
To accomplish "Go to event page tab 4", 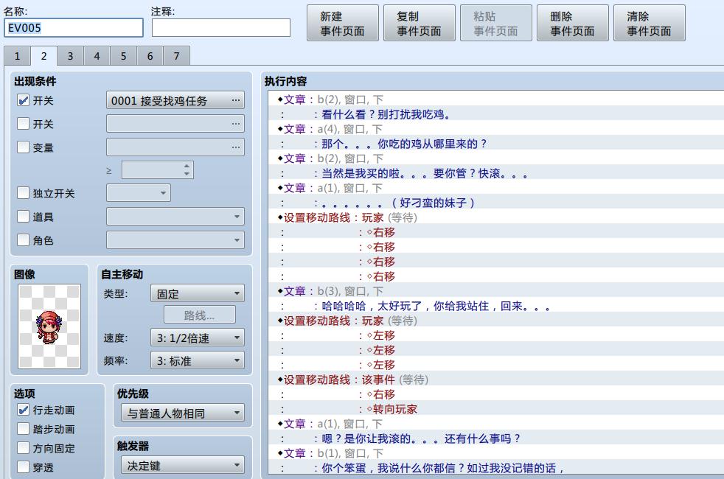I will tap(97, 56).
